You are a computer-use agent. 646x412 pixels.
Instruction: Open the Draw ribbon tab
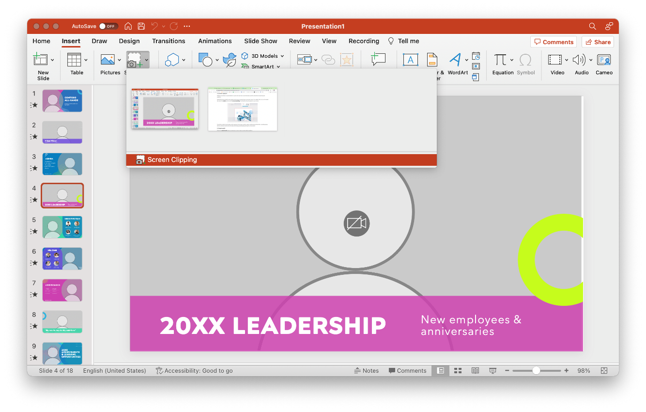(x=99, y=41)
